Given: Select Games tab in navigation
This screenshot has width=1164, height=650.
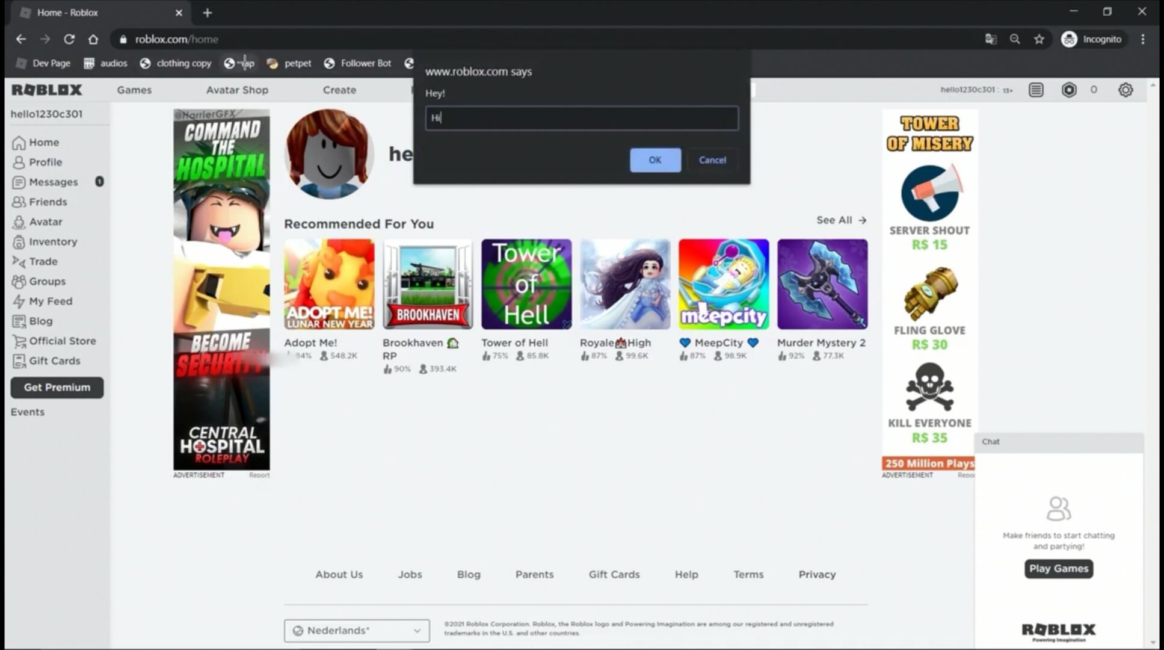Looking at the screenshot, I should (134, 90).
